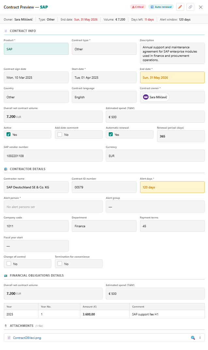Toggle the Active checkbox
The width and height of the screenshot is (208, 350).
[x=8, y=135]
